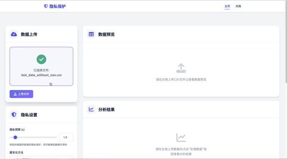Click the shield logo icon in header

(46, 6)
